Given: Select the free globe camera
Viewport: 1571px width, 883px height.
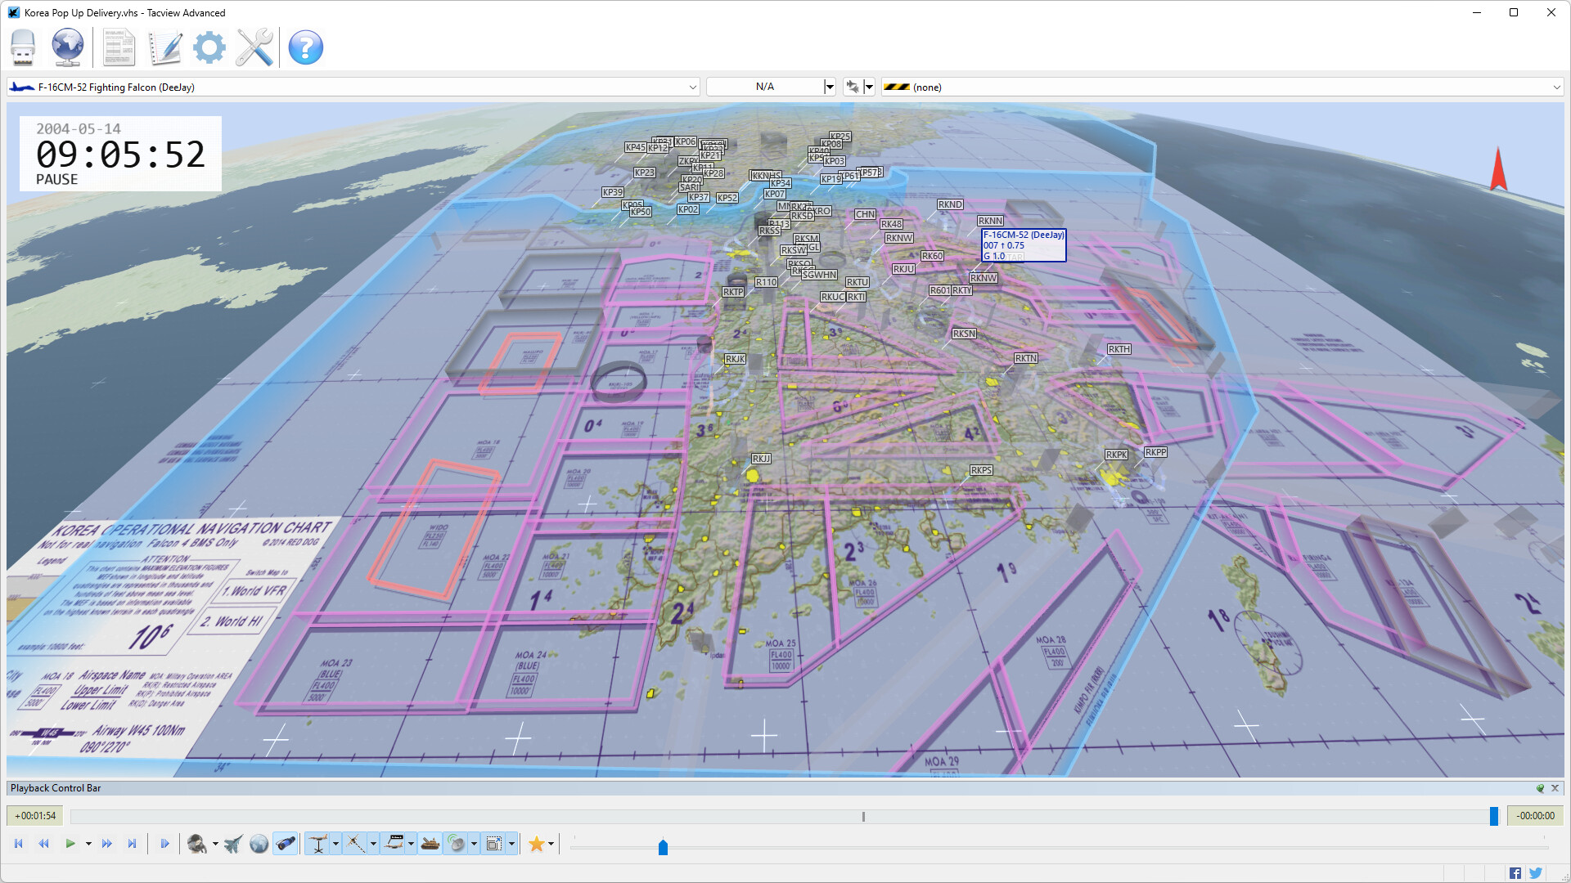Looking at the screenshot, I should 259,843.
